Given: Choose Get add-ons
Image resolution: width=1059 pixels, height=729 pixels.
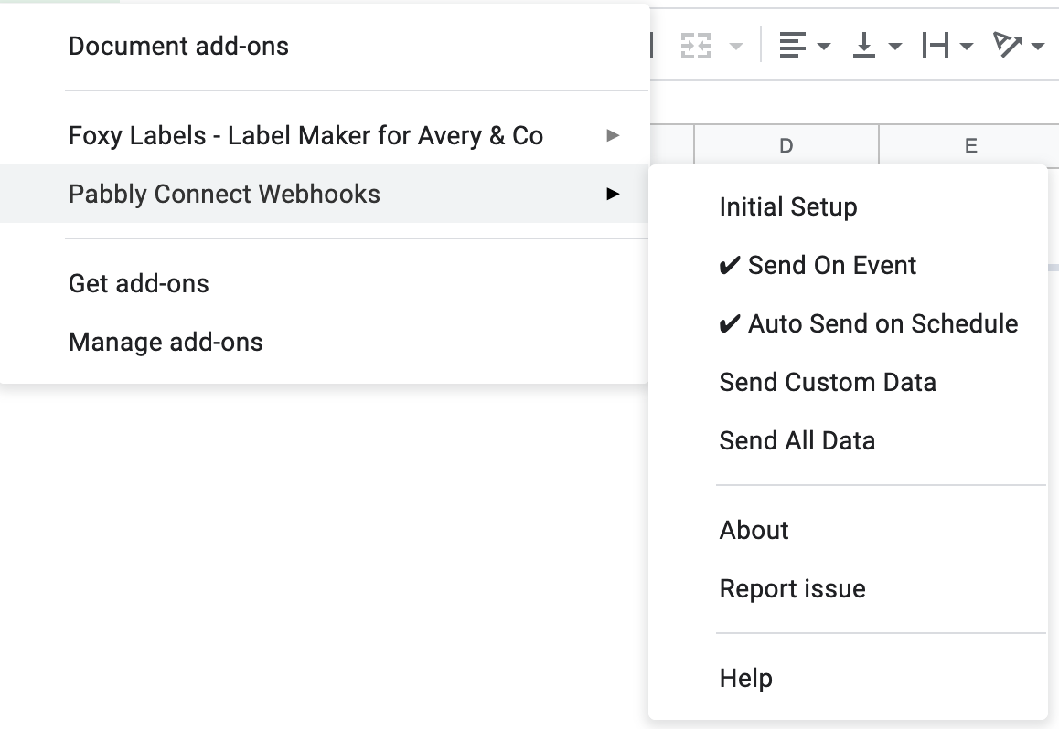Looking at the screenshot, I should click(324, 284).
